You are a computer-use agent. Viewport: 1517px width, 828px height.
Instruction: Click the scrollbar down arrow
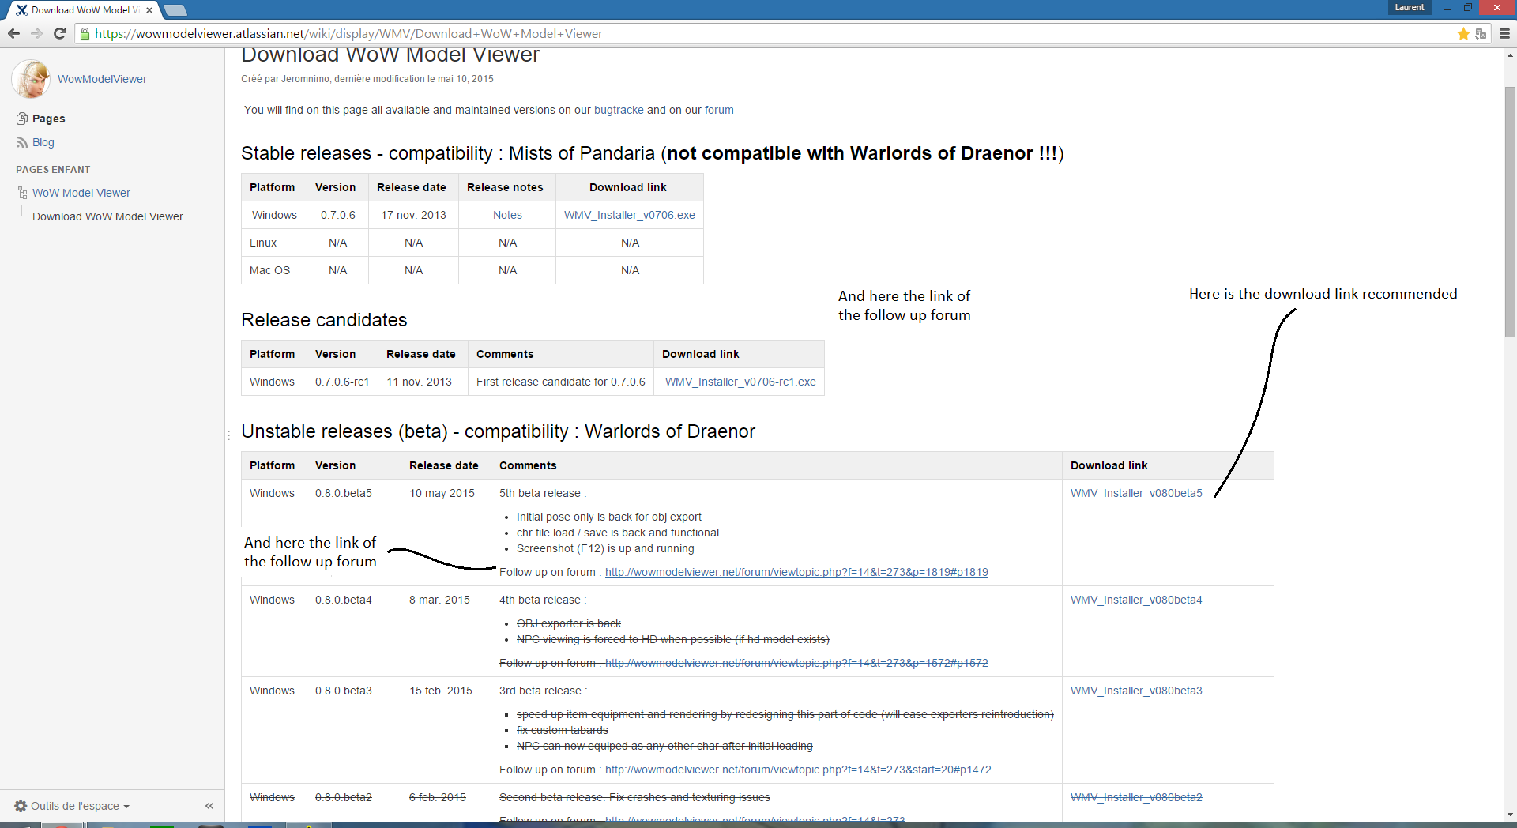click(1510, 815)
